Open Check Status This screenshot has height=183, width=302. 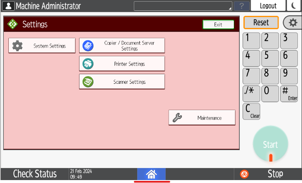[35, 174]
